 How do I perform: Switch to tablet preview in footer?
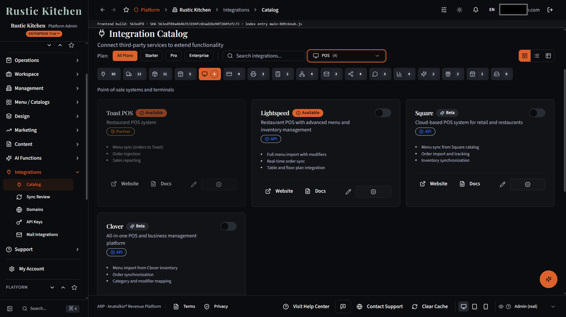click(x=475, y=307)
